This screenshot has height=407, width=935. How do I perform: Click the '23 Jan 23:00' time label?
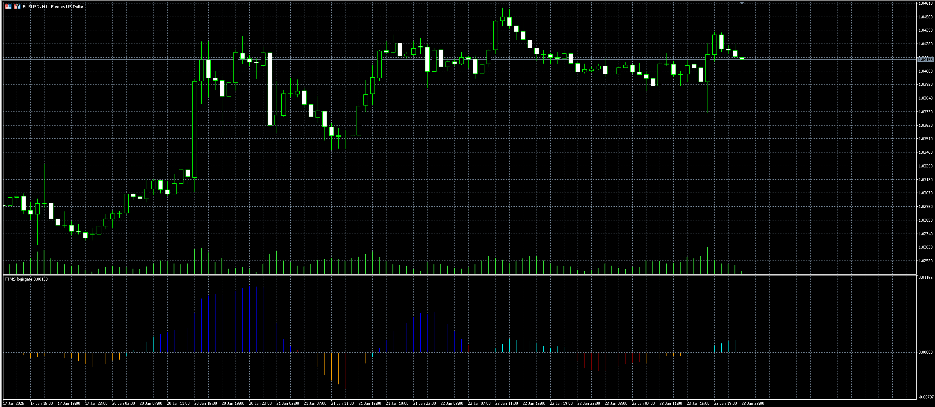click(x=753, y=404)
